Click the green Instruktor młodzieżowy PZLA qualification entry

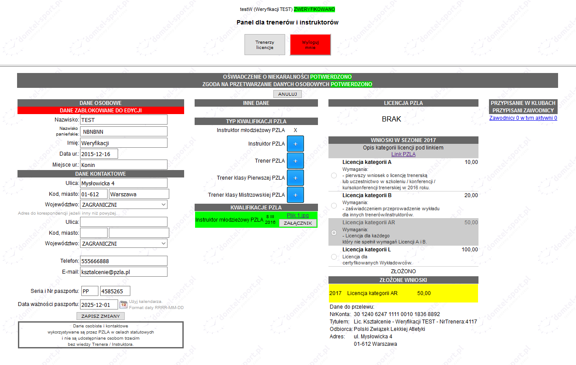tap(256, 219)
